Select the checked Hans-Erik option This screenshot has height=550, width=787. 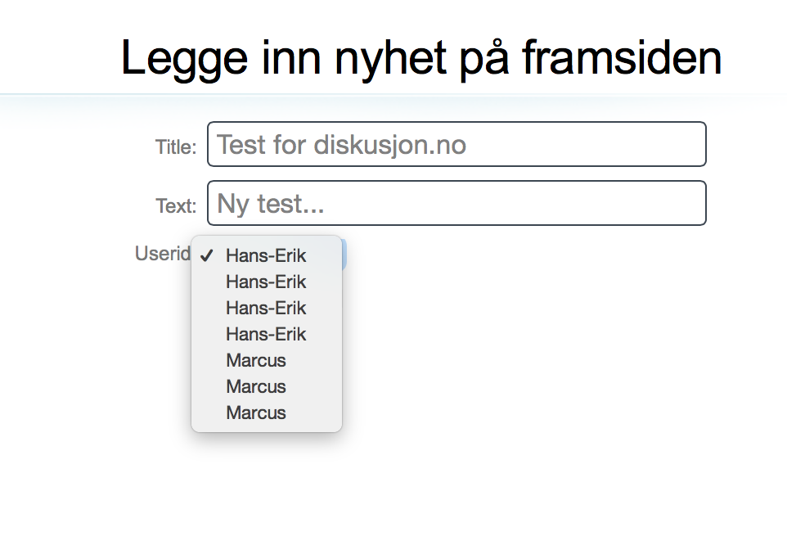[x=267, y=255]
